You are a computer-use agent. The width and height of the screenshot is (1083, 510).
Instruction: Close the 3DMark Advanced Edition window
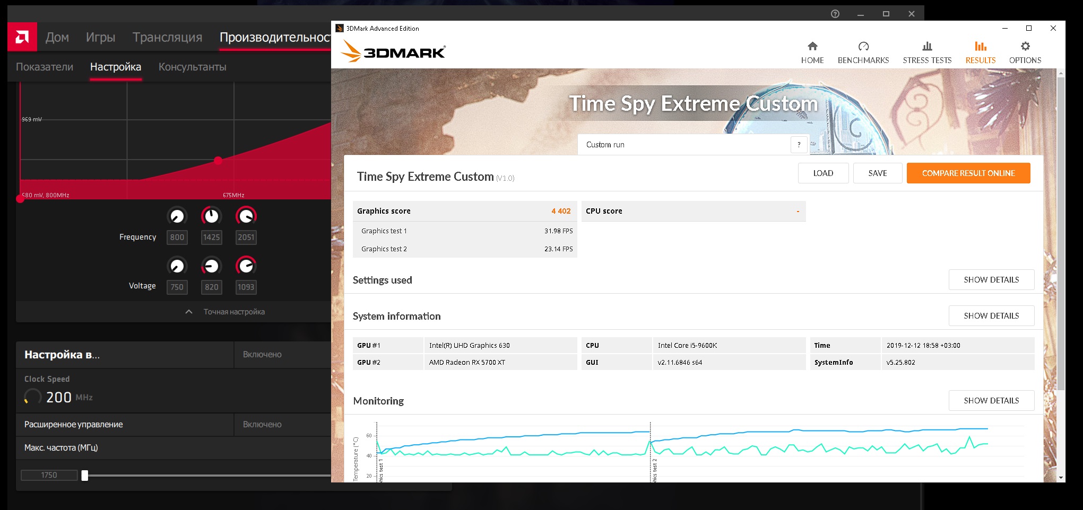click(1053, 28)
